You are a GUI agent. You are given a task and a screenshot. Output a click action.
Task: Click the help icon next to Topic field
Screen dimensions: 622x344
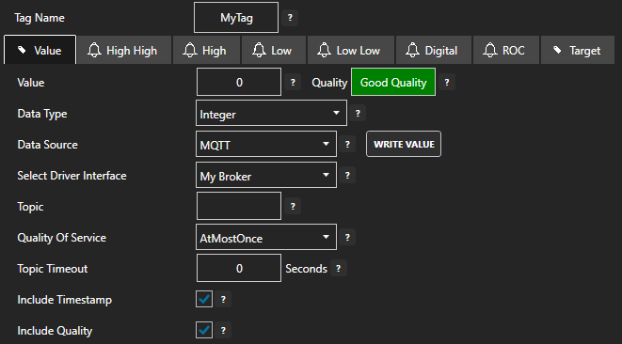pos(293,206)
